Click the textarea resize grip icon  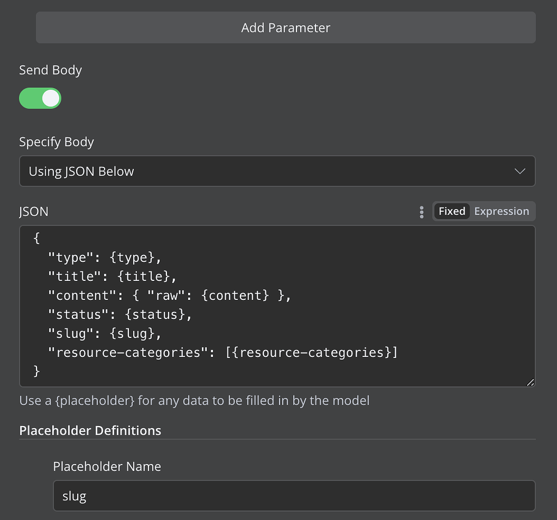pos(530,383)
